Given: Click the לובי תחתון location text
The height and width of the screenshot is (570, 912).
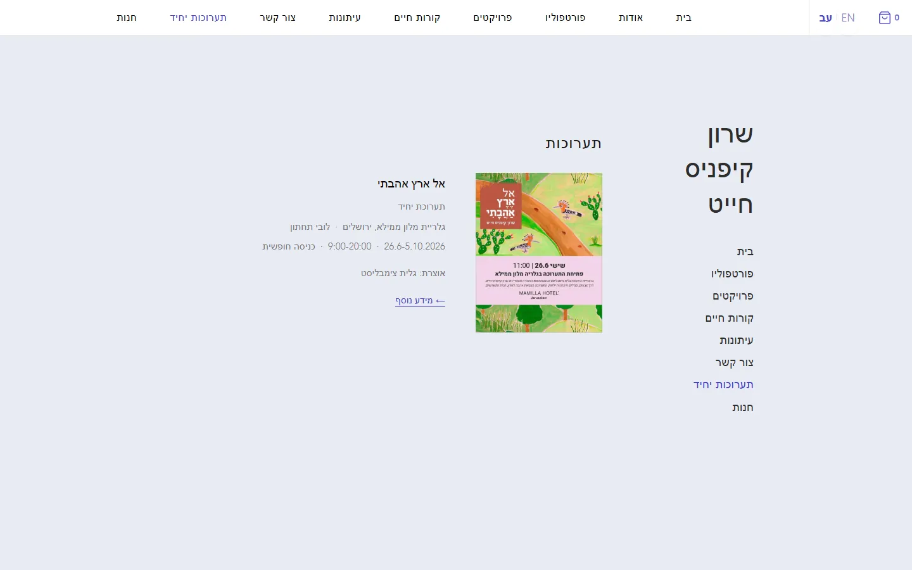Looking at the screenshot, I should [310, 227].
